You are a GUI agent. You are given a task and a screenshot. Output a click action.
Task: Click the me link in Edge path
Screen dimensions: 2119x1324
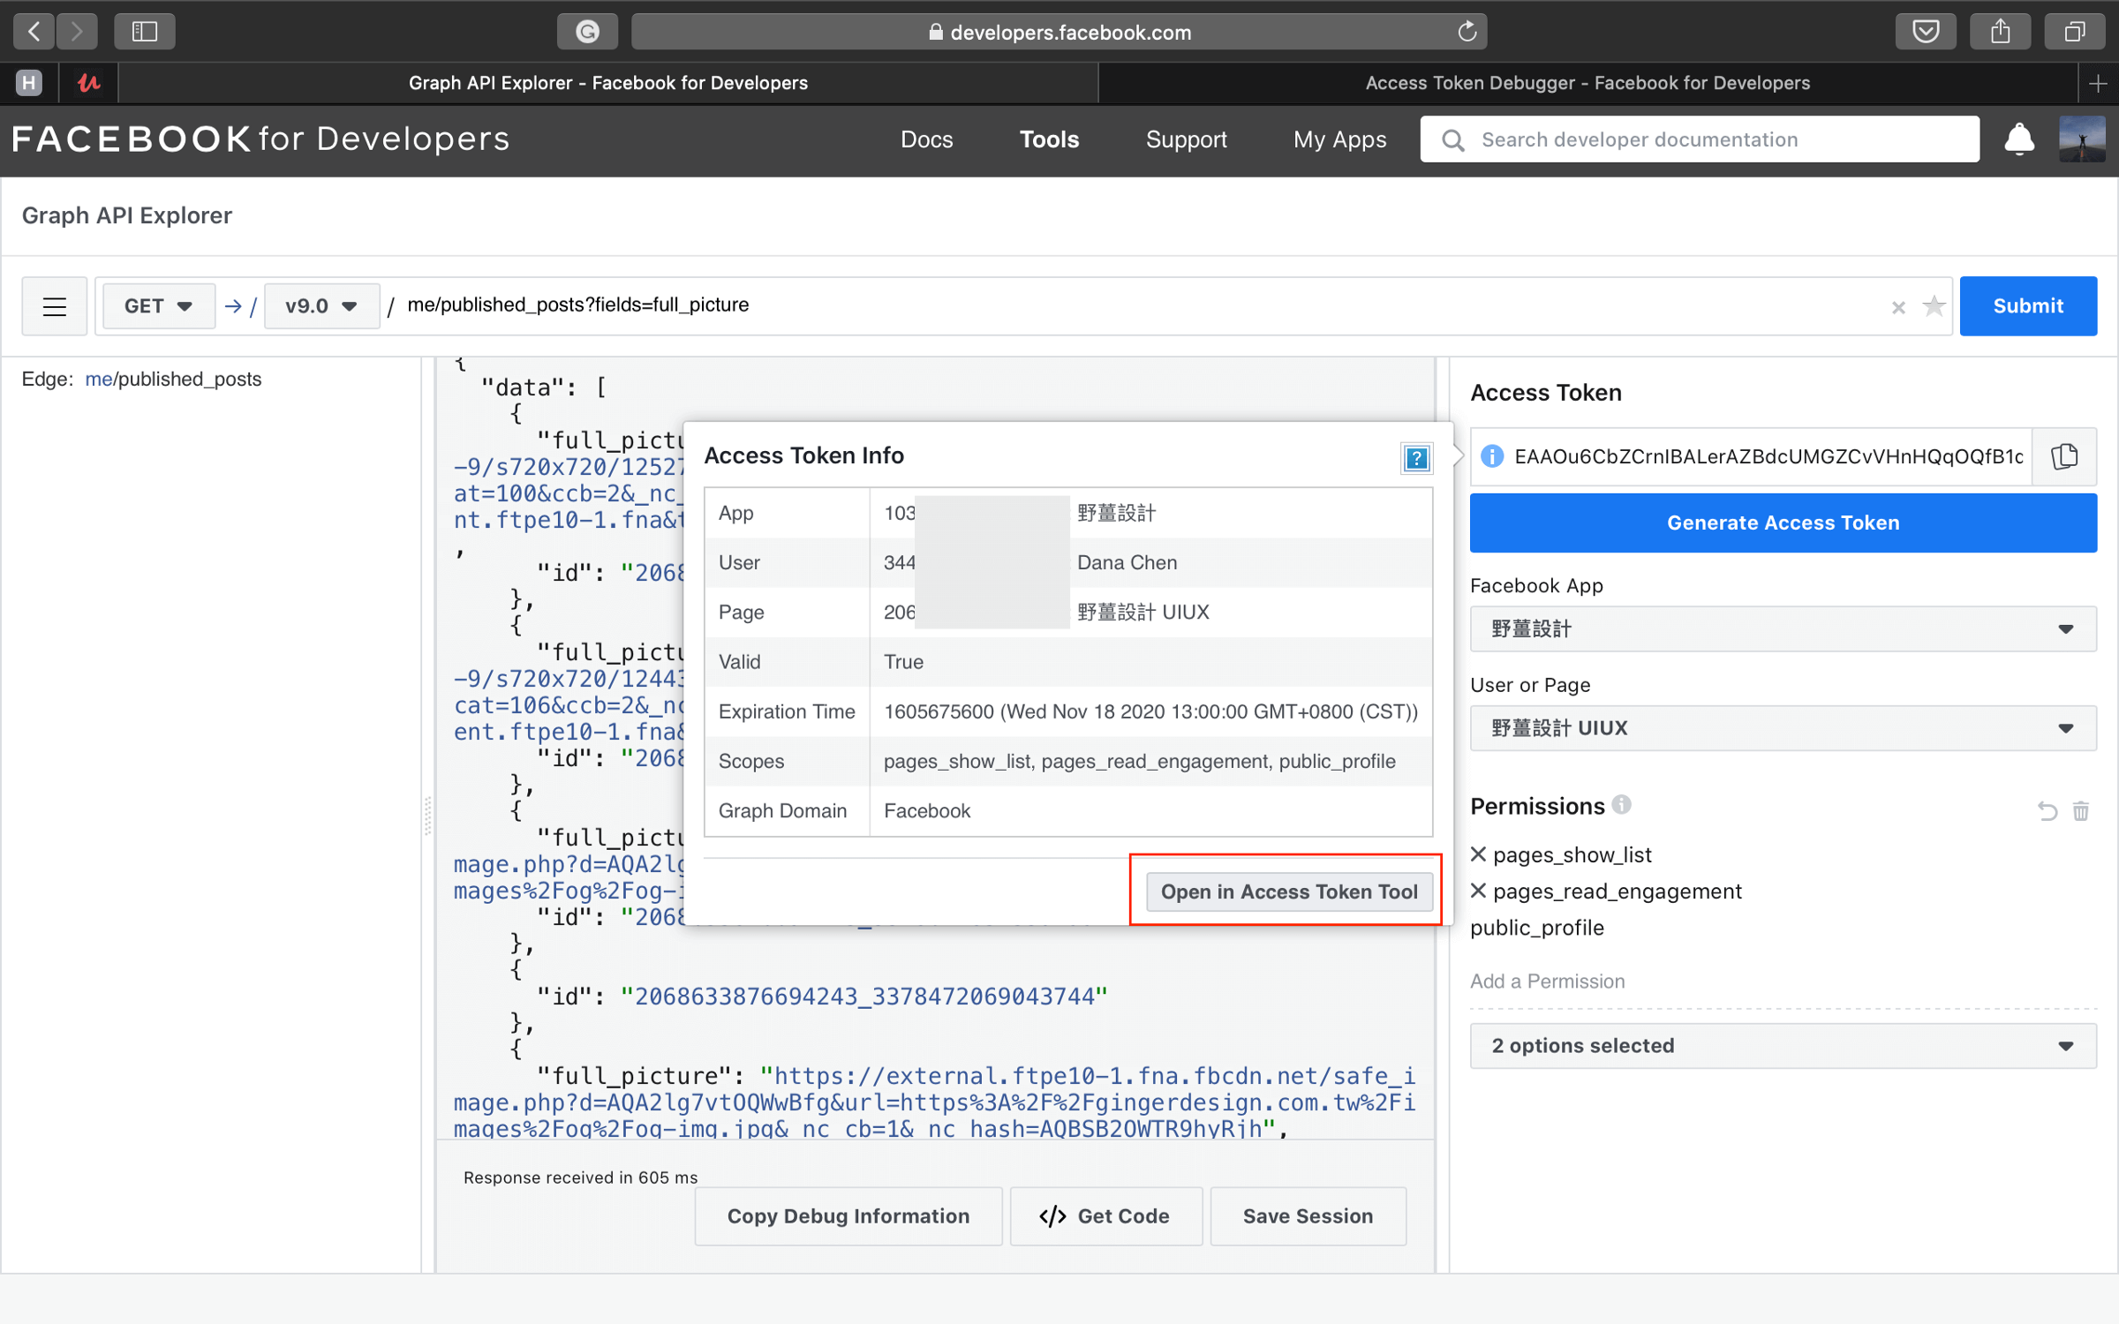[98, 379]
